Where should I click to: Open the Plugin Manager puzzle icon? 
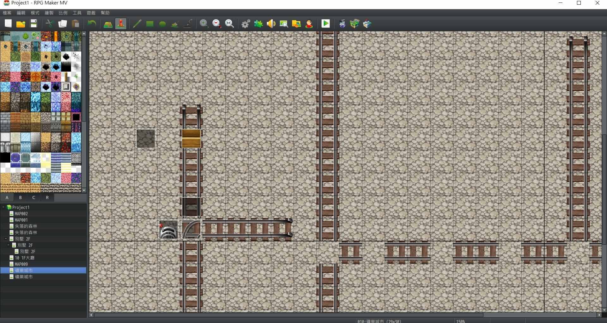pos(258,24)
